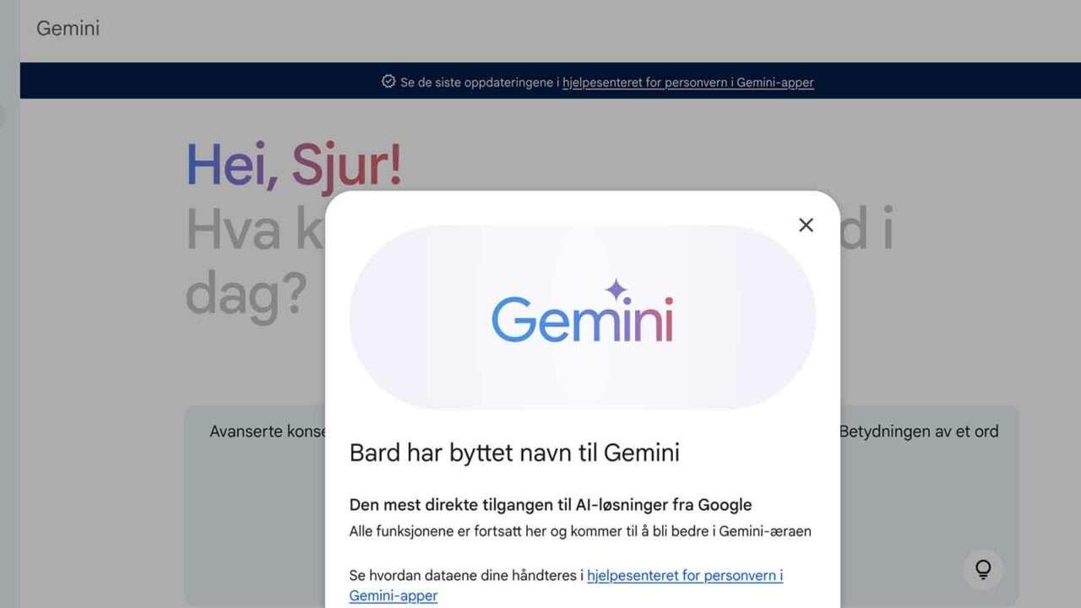
Task: Click the gray Hva text beside the dialog
Action: coord(233,228)
